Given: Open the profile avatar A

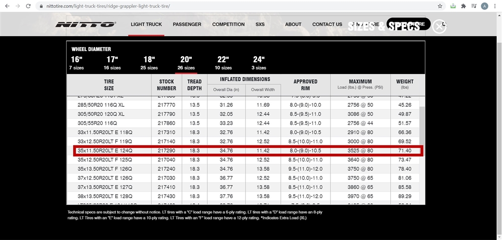Looking at the screenshot, I should click(484, 6).
